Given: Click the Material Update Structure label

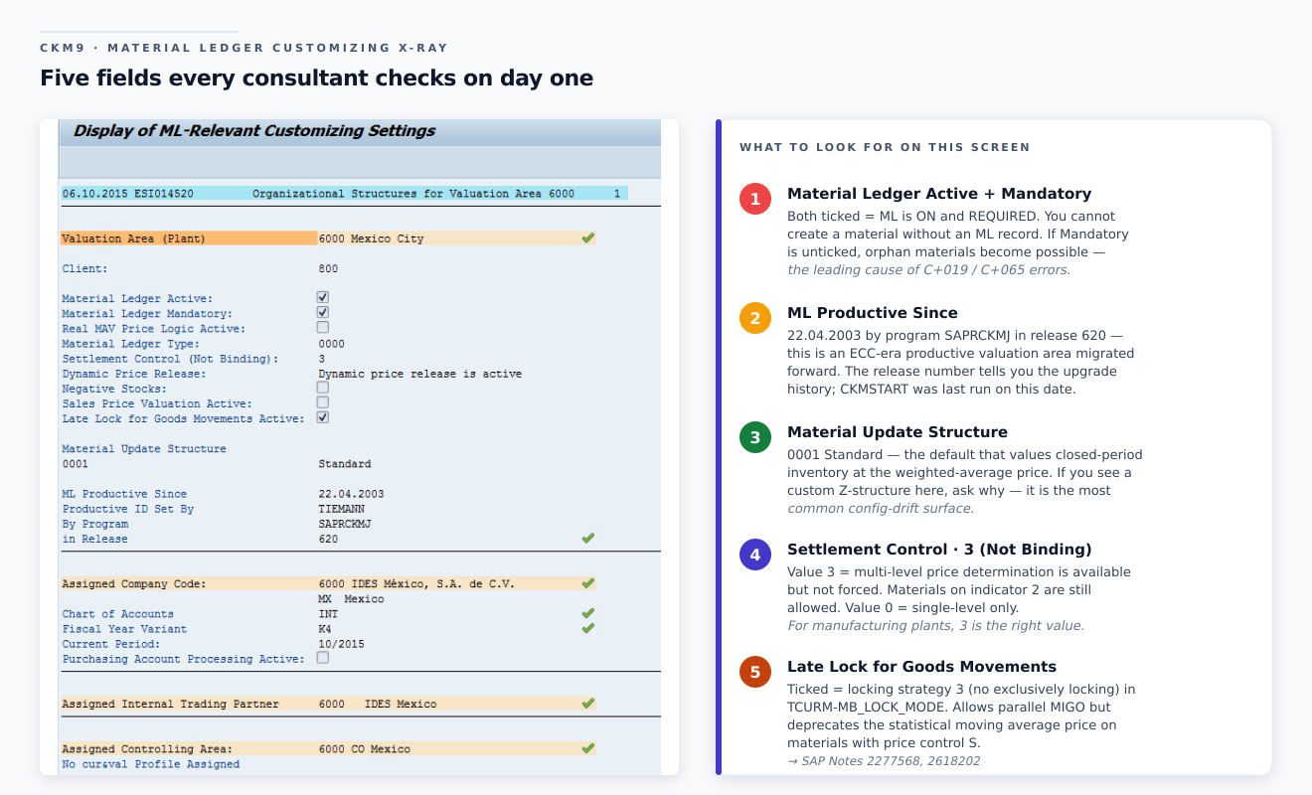Looking at the screenshot, I should pyautogui.click(x=144, y=449).
